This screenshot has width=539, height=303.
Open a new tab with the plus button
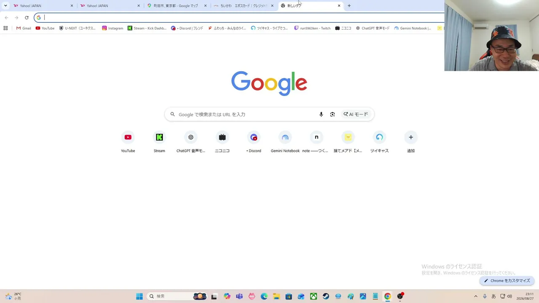(x=349, y=5)
